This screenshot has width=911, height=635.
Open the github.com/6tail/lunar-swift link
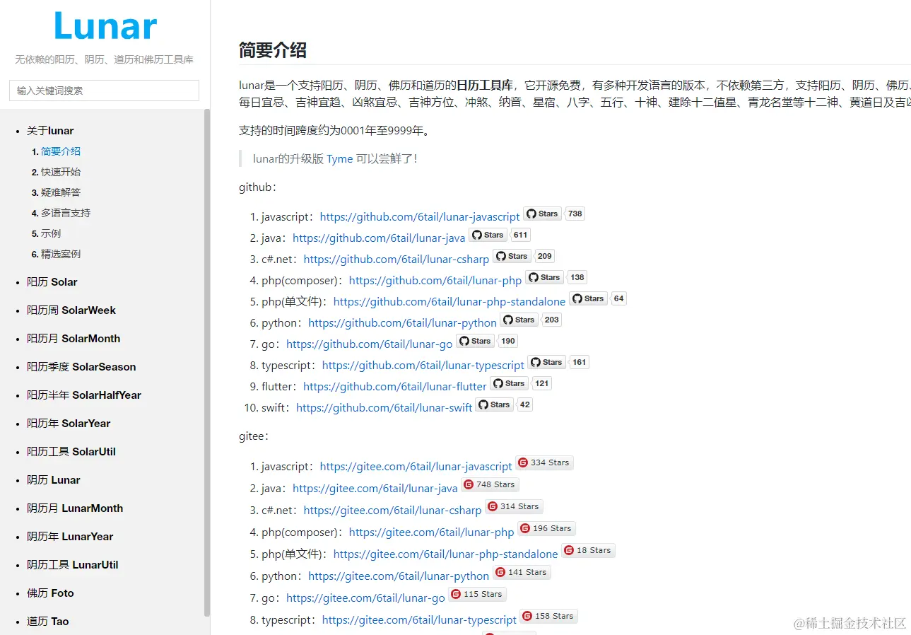pyautogui.click(x=384, y=408)
